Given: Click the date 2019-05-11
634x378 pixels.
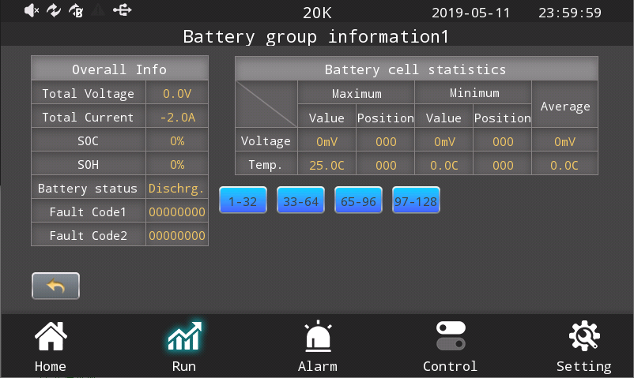Looking at the screenshot, I should (470, 13).
